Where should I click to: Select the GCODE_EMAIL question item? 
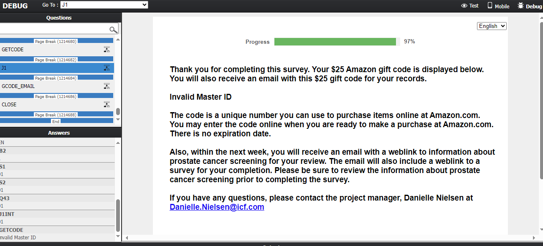click(x=18, y=86)
